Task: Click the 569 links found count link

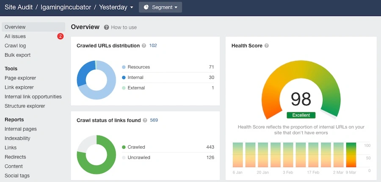Action: [x=154, y=120]
